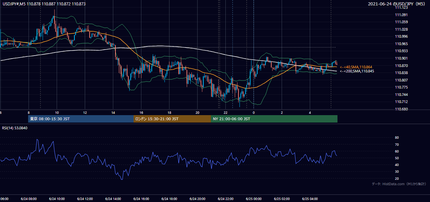Click the 6/24 16:00 date label
The image size is (430, 202).
[141, 199]
